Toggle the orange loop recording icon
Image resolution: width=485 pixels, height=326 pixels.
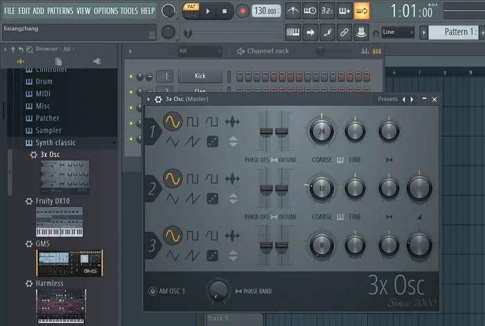point(362,11)
